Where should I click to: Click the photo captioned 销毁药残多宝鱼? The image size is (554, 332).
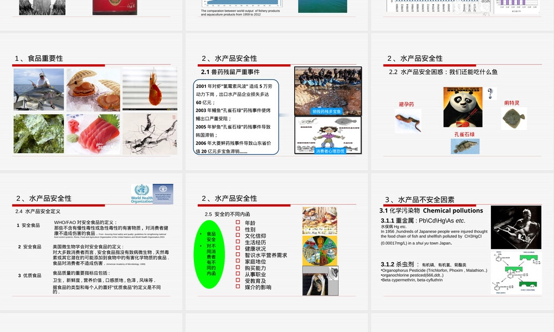pyautogui.click(x=328, y=91)
